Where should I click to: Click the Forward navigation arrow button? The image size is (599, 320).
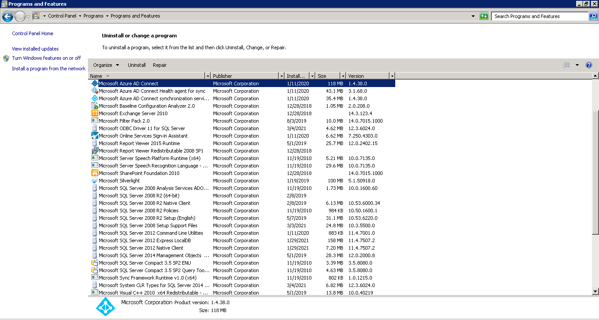[x=20, y=17]
